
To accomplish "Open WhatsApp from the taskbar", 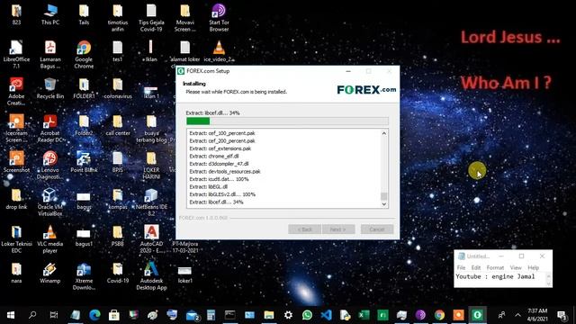I will coord(307,315).
